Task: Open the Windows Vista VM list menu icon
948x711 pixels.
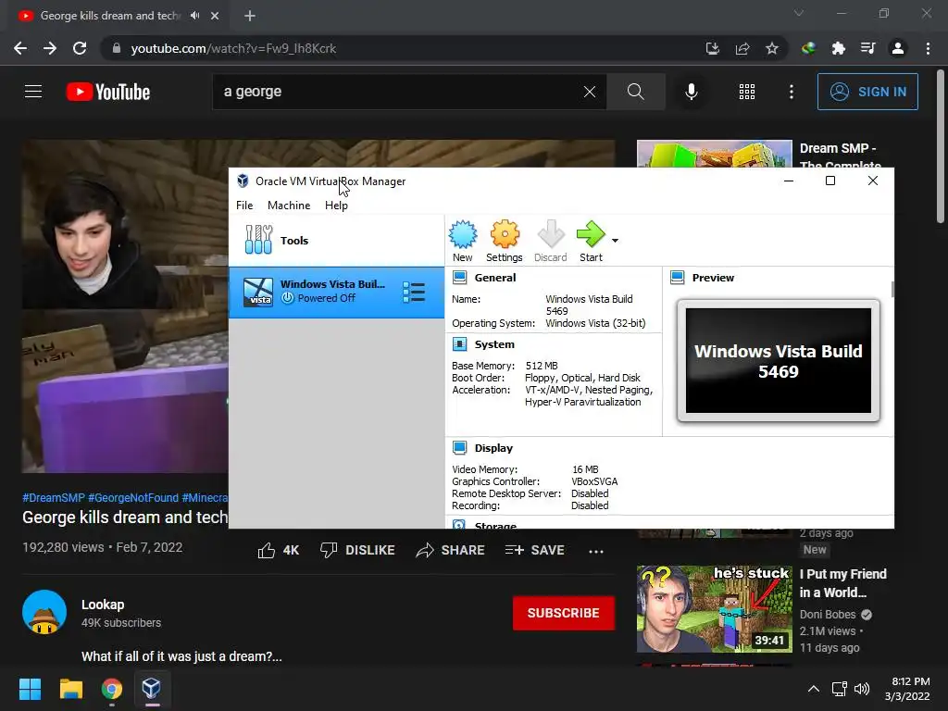Action: coord(414,292)
